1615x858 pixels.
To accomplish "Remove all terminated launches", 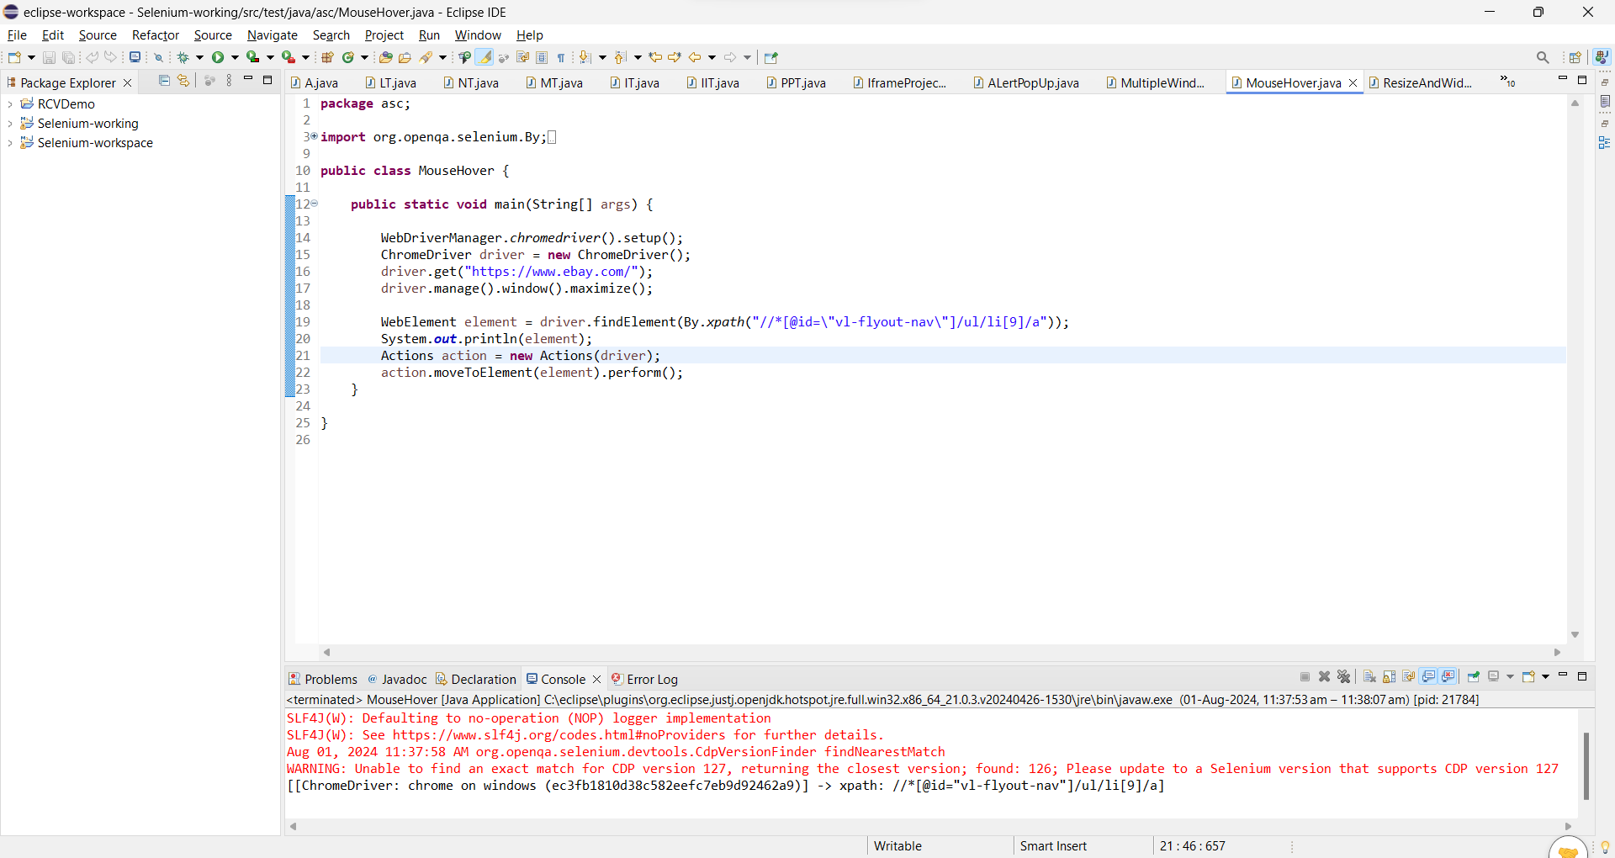I will 1344,677.
